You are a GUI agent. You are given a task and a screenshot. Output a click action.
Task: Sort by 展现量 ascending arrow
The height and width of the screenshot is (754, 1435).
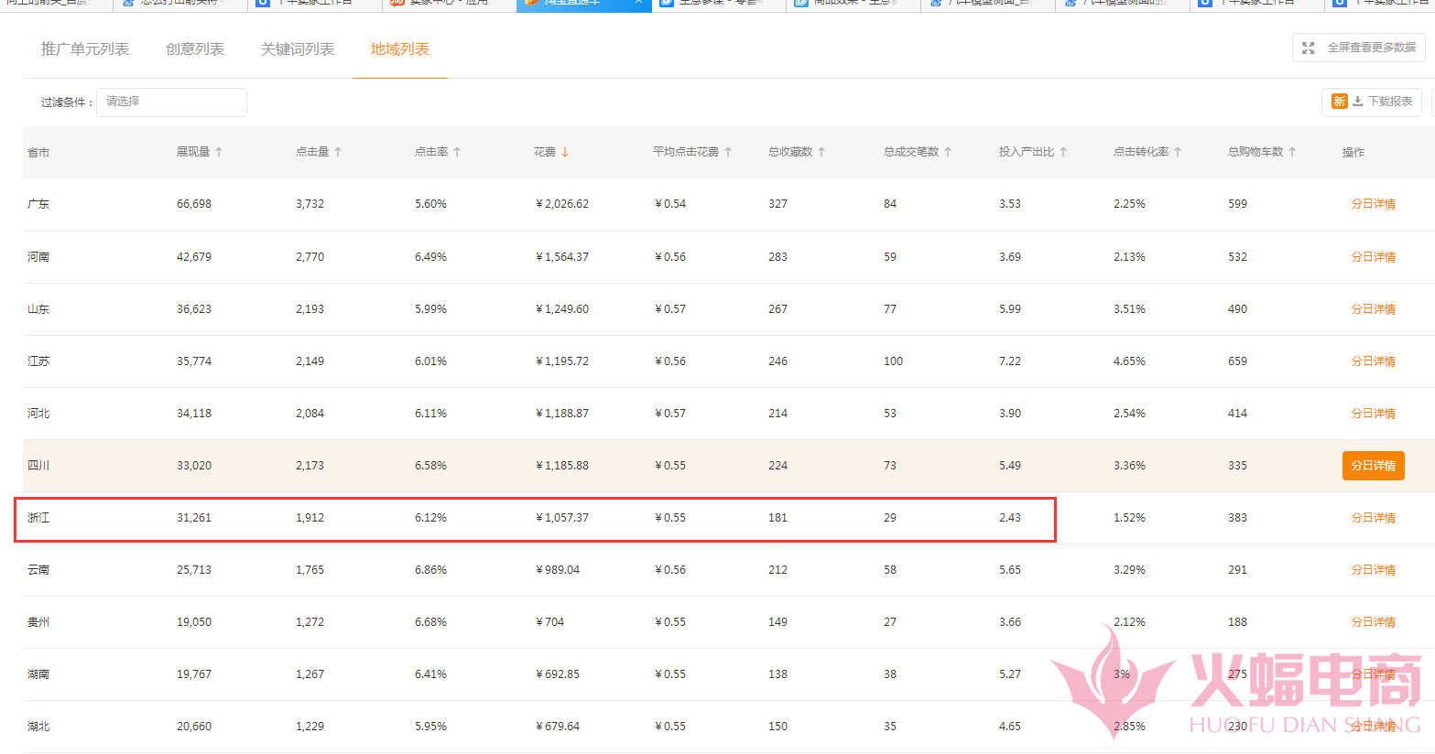click(x=219, y=152)
